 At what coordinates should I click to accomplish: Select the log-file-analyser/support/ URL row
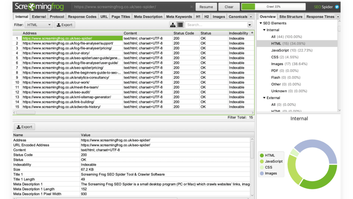tap(133, 43)
